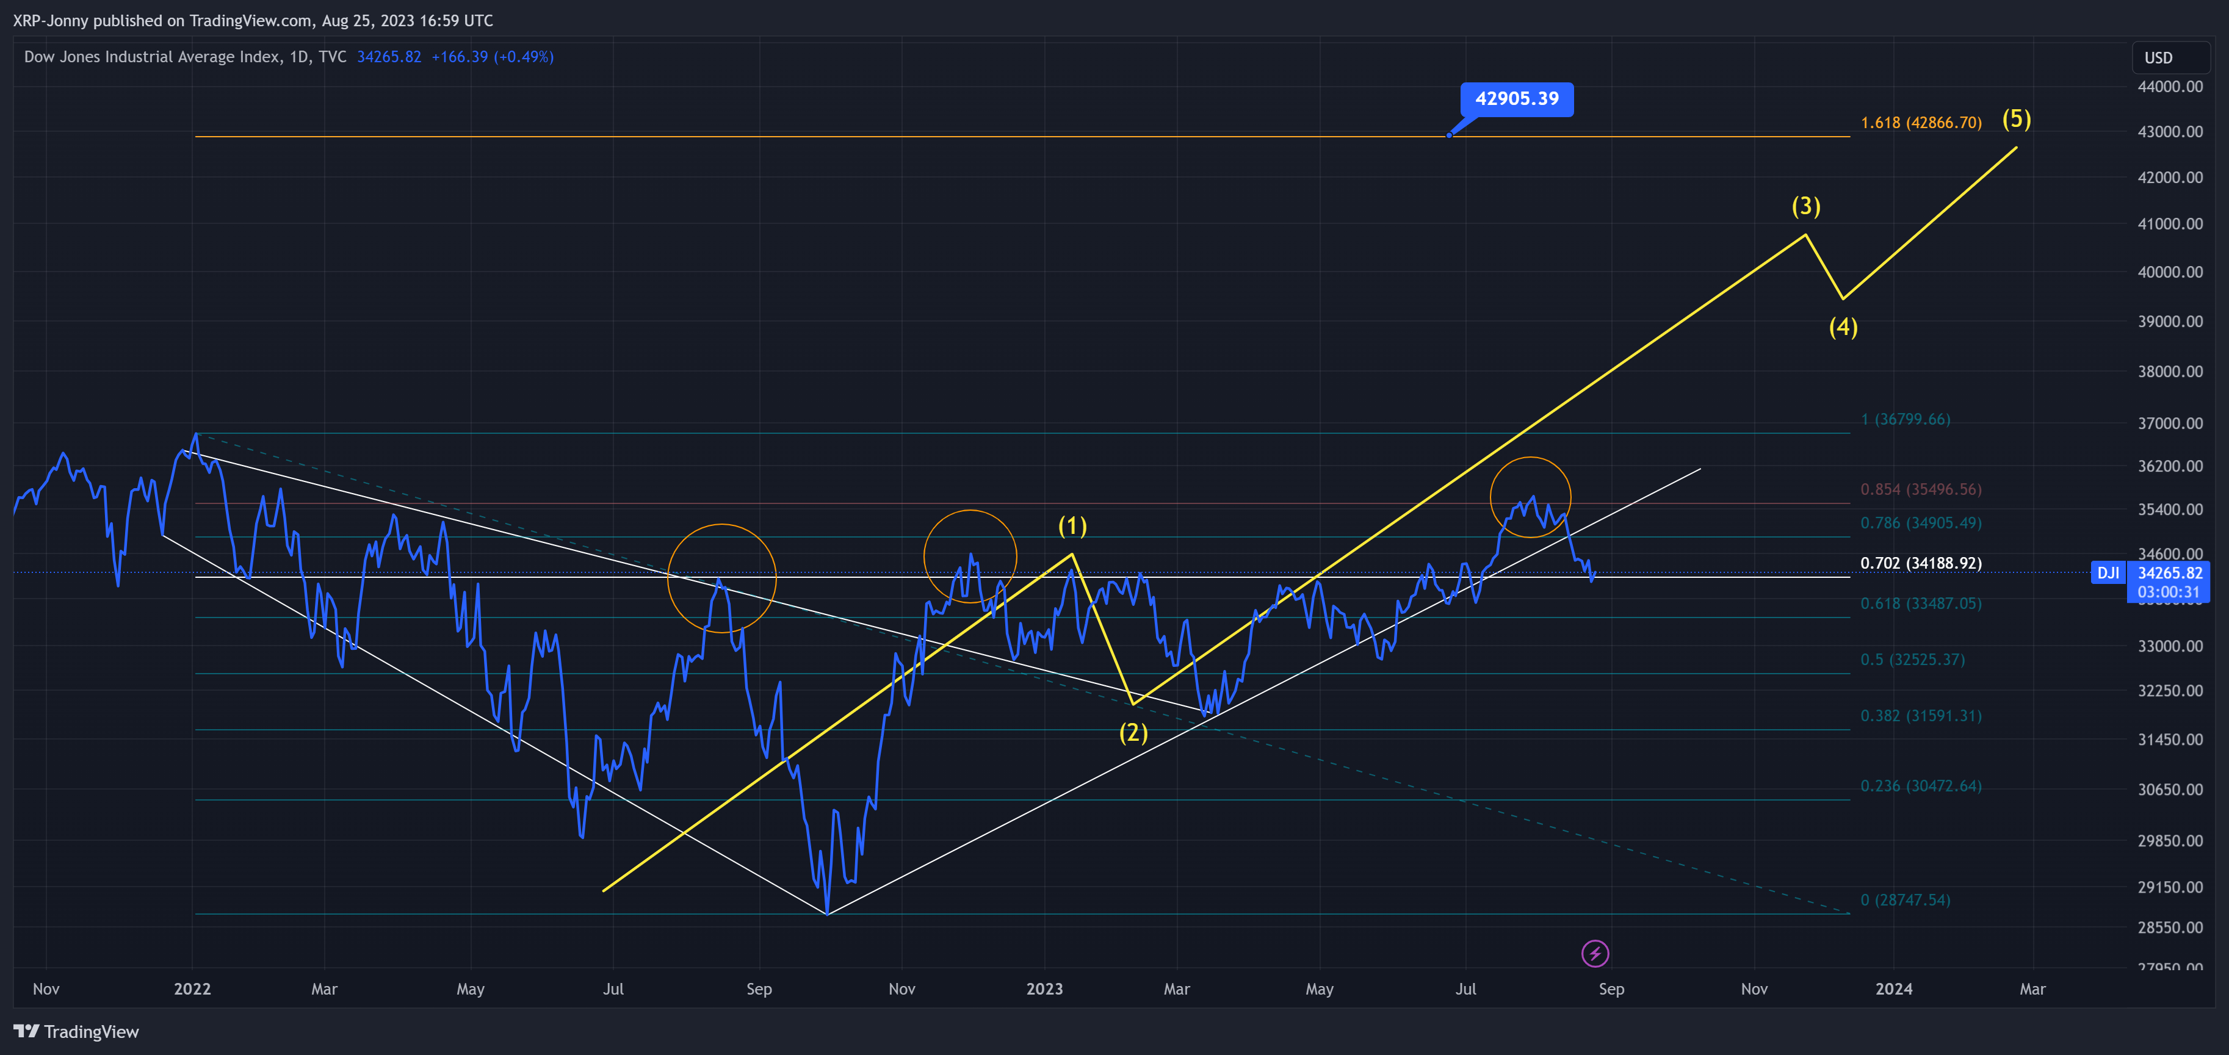Click the Sep label right of lightning icon

pyautogui.click(x=1611, y=989)
